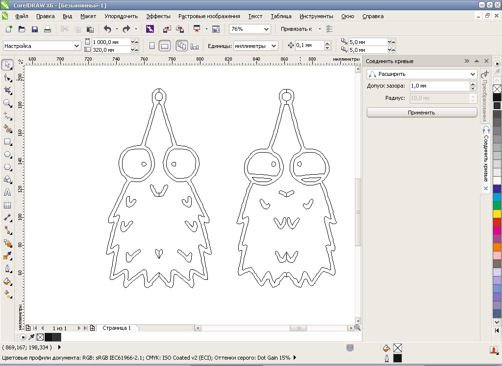The image size is (502, 366).
Task: Open the Настройка page size dropdown
Action: pyautogui.click(x=76, y=46)
